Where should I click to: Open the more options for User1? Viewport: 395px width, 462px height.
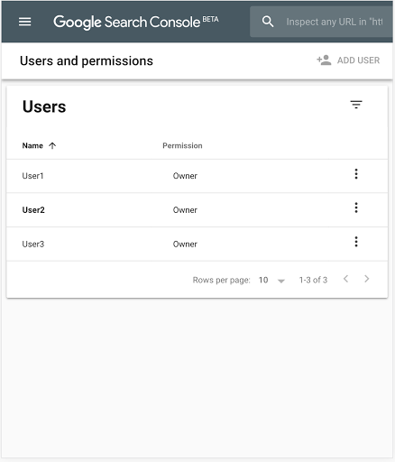[x=356, y=174]
